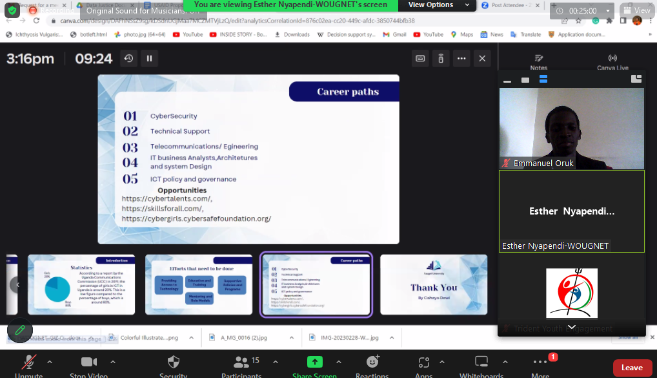Viewport: 657px width, 378px height.
Task: Reset the presenter timer
Action: point(129,59)
